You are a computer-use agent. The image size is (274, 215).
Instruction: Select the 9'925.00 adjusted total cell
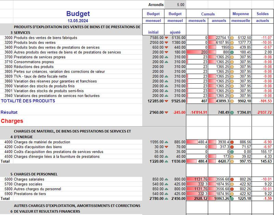tap(175, 101)
